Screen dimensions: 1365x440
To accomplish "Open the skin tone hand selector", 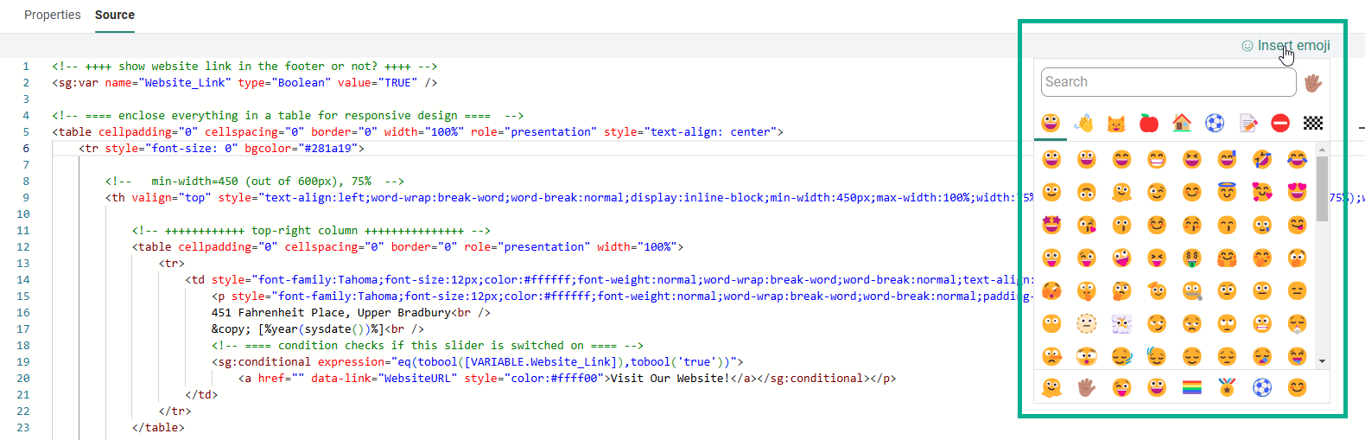I will click(1313, 83).
